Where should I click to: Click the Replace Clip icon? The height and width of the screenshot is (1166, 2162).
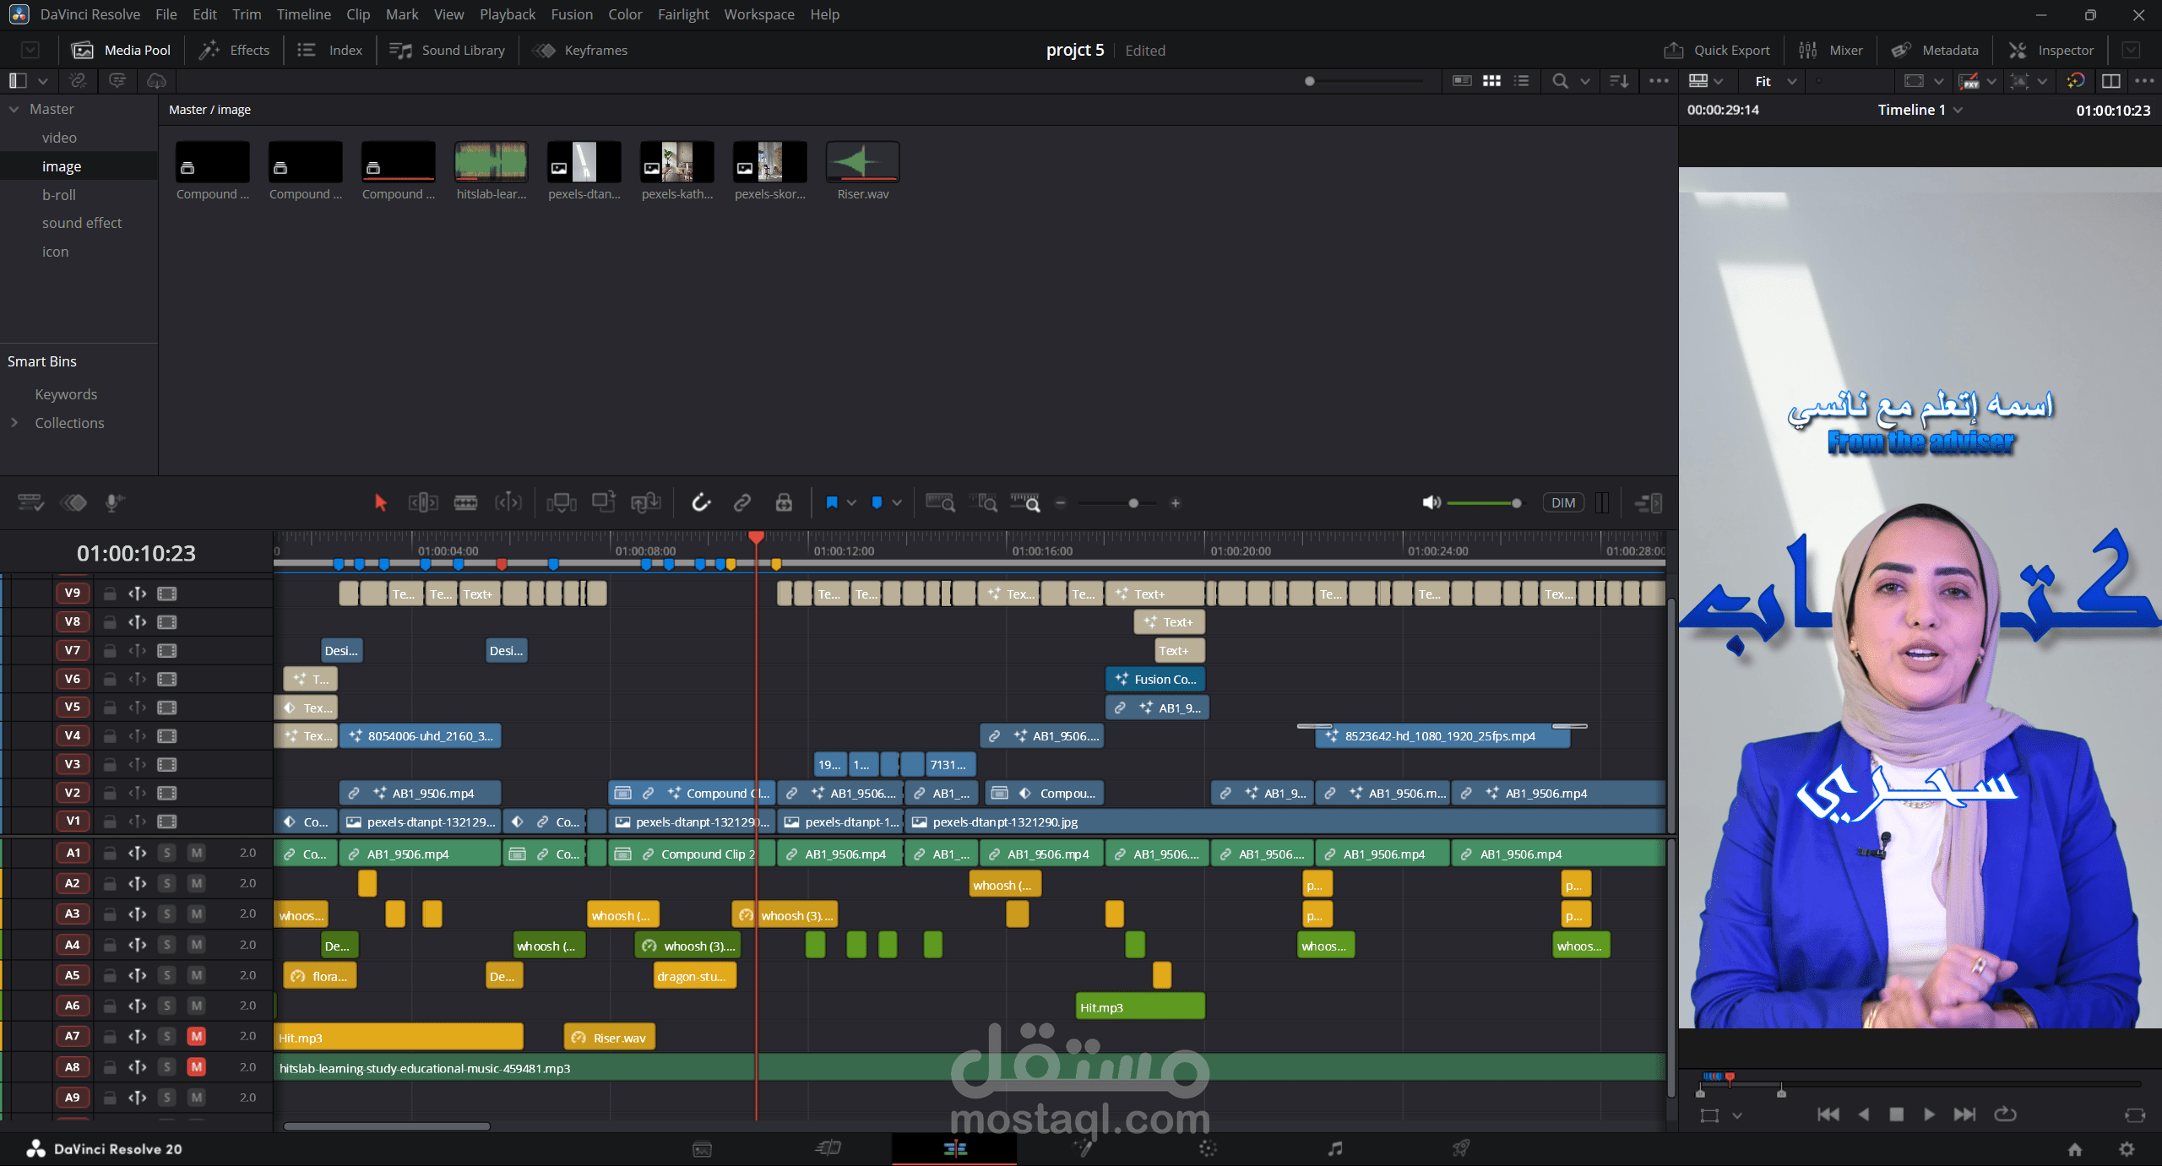(x=646, y=503)
